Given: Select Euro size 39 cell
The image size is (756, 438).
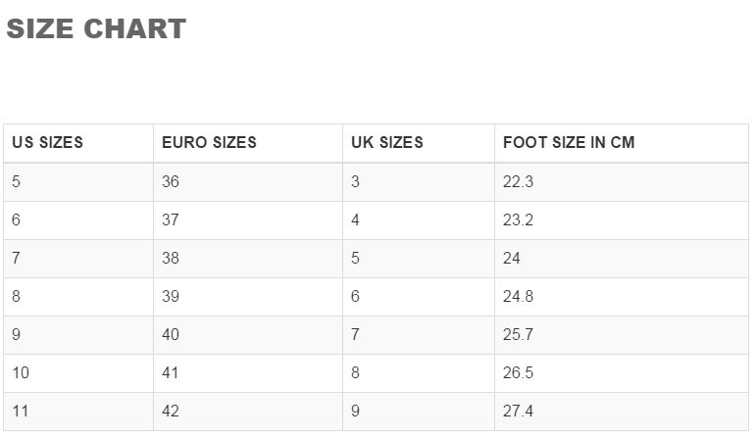Looking at the screenshot, I should click(x=248, y=296).
